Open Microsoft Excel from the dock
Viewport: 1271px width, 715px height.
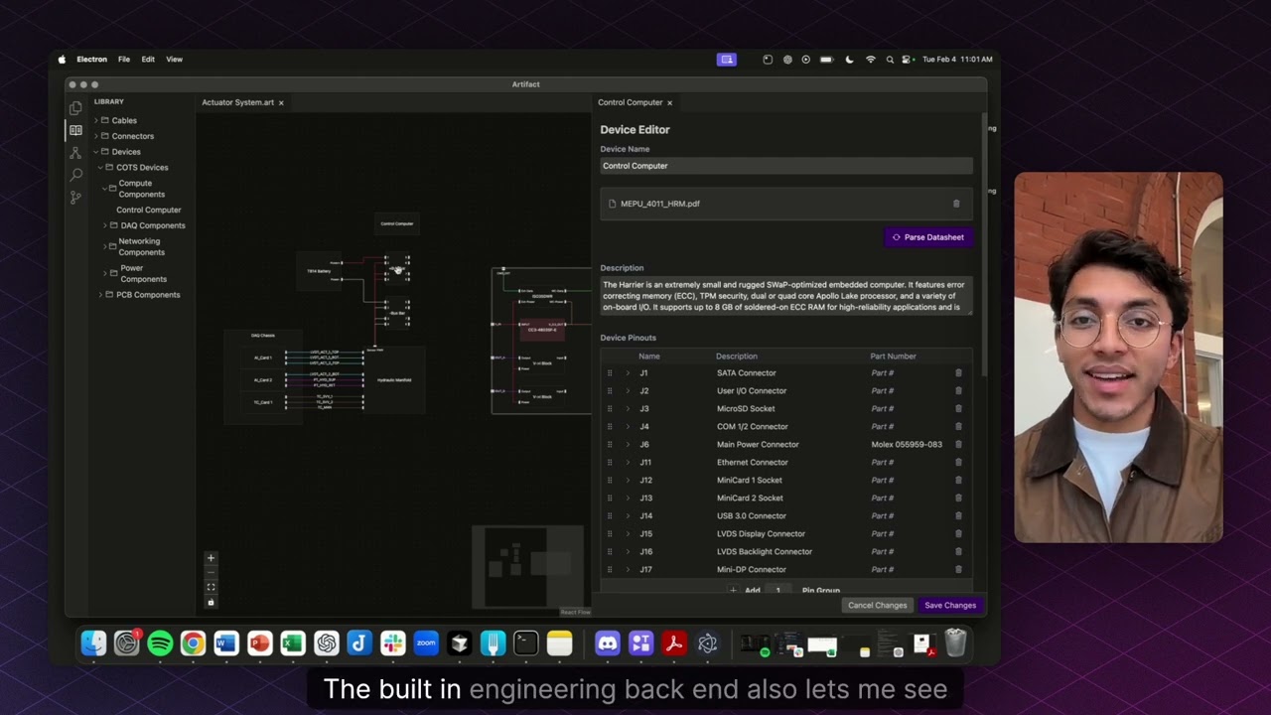293,643
